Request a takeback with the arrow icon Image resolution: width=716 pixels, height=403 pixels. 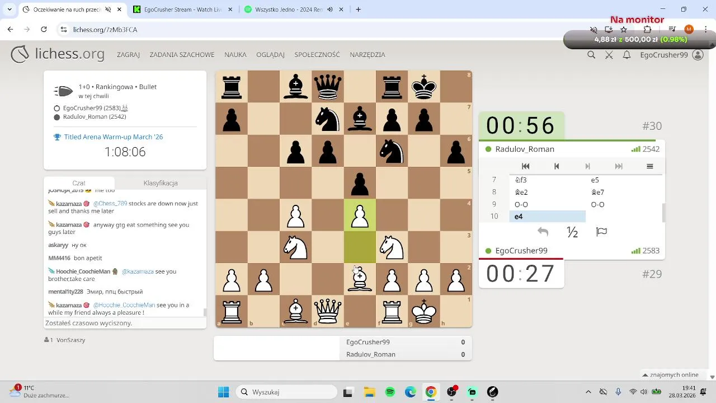pyautogui.click(x=543, y=232)
